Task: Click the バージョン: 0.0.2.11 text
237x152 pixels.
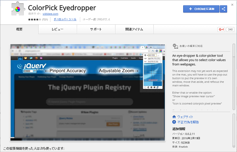Action: 184,134
